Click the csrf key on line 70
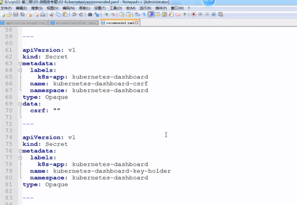The image size is (297, 205). pyautogui.click(x=37, y=111)
